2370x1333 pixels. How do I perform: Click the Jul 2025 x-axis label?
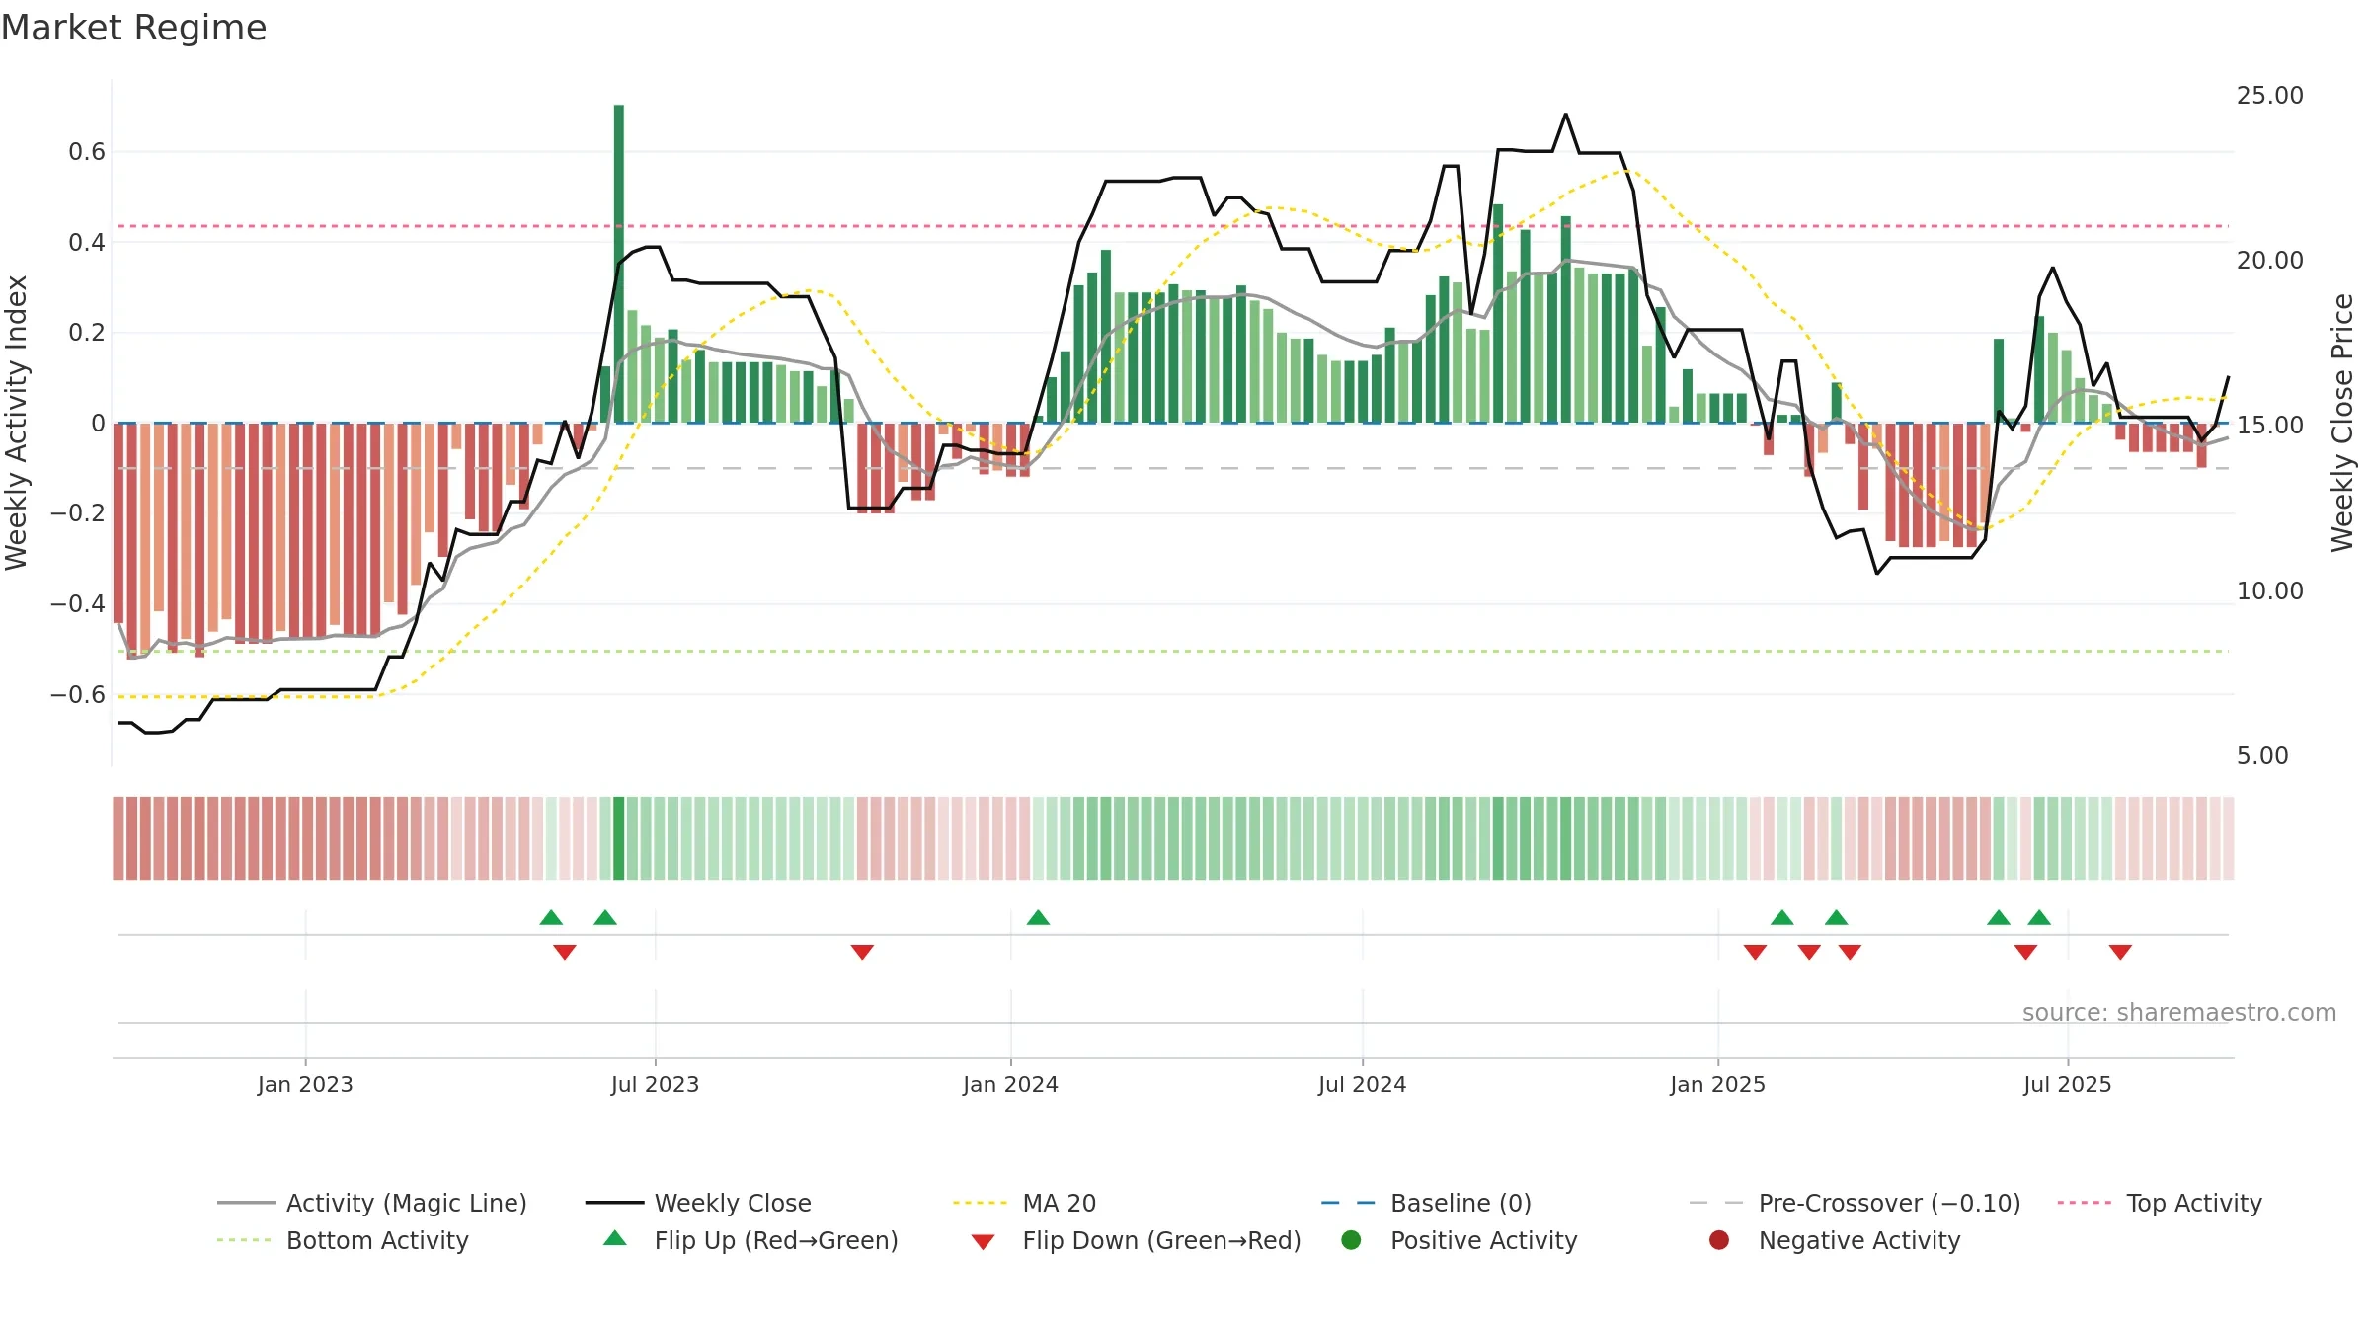click(x=2067, y=1084)
